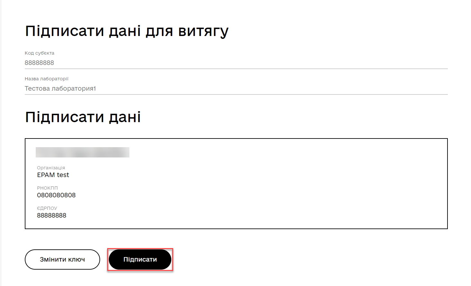Click the red highlight frame around Підписати
Viewport: 471px width, 286px height.
click(x=140, y=248)
